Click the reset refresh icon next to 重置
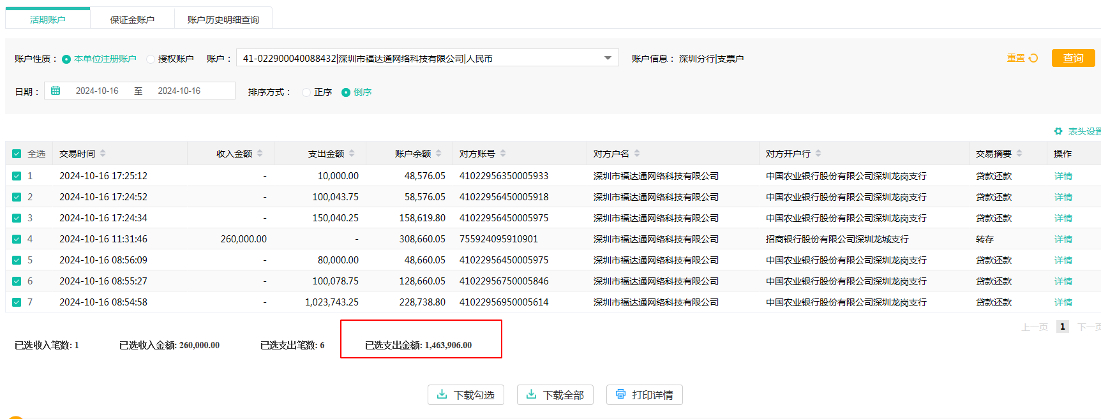The image size is (1101, 419). point(1033,58)
